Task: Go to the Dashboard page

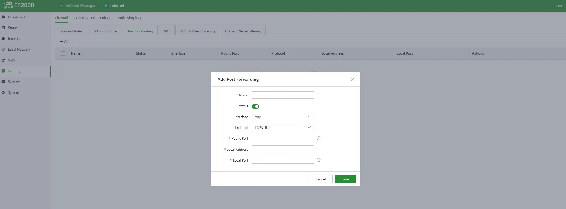Action: pyautogui.click(x=17, y=17)
